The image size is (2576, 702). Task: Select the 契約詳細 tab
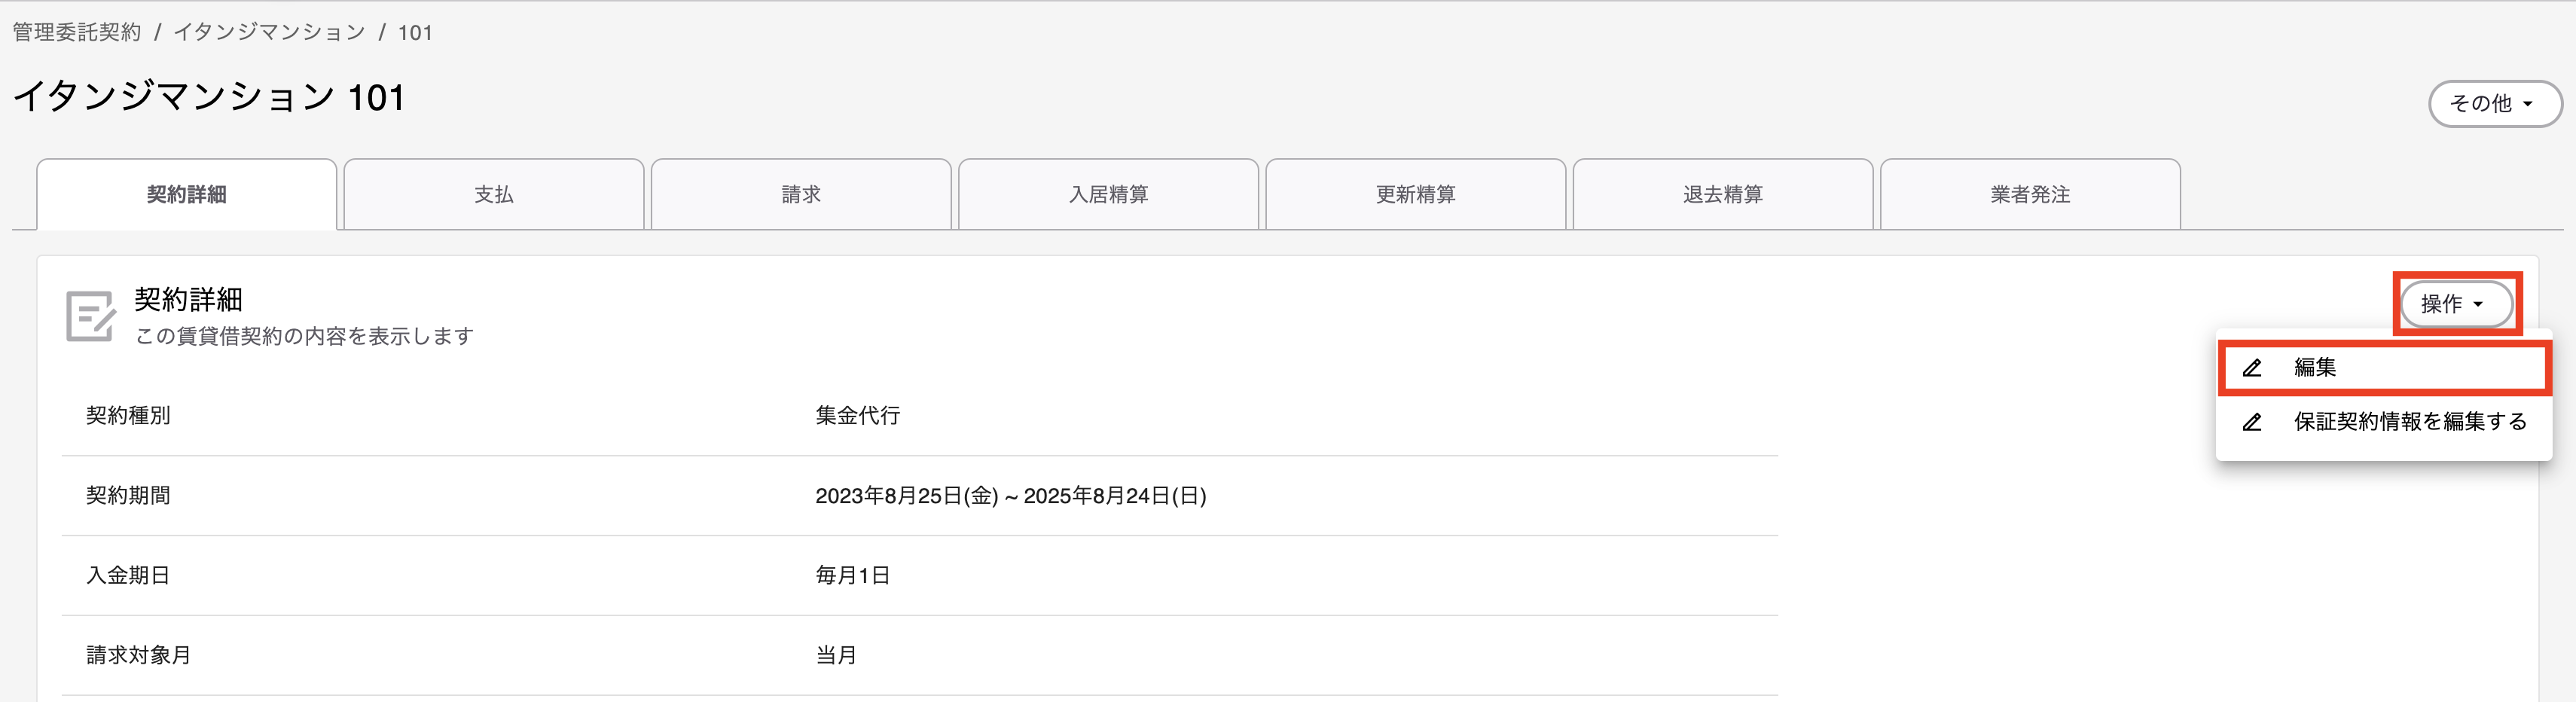(x=187, y=195)
